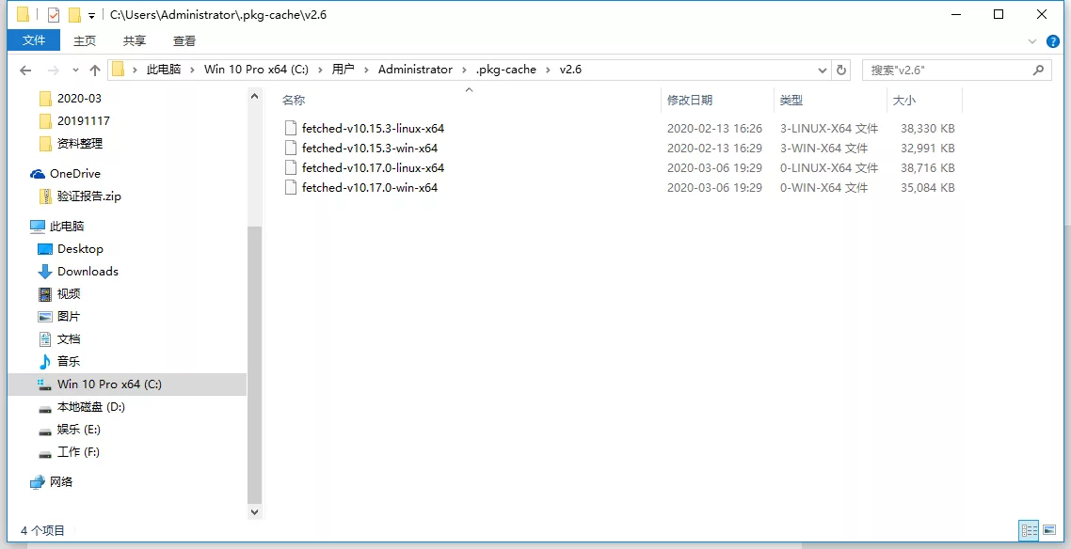Image resolution: width=1071 pixels, height=549 pixels.
Task: Select file fetched-v10.15.3-win-x64
Action: (370, 148)
